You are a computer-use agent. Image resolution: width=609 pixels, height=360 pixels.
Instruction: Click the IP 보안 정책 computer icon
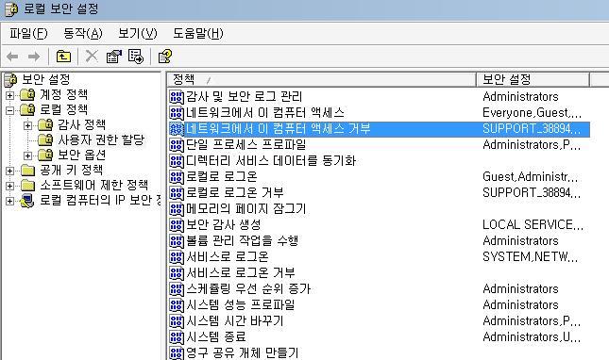(27, 201)
